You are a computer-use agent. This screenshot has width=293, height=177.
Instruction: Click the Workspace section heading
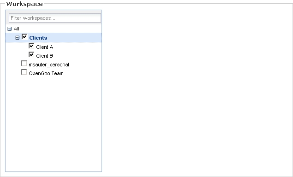pyautogui.click(x=24, y=4)
